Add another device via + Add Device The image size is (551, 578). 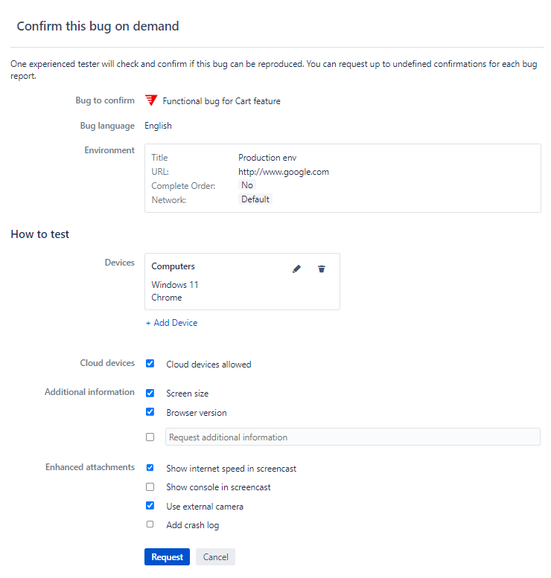pos(171,323)
